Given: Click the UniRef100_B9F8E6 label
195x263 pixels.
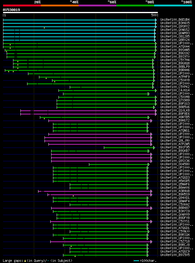Looking at the screenshot, I should (175, 114).
